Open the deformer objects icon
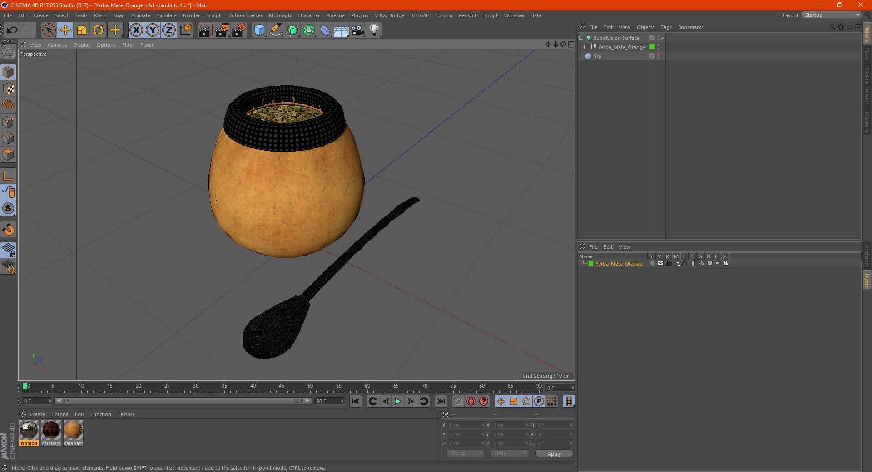This screenshot has height=472, width=872. (325, 30)
